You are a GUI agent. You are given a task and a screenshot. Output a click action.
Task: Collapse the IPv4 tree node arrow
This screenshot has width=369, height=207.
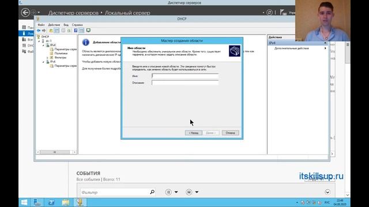[43, 45]
